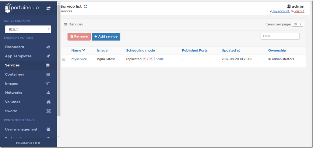Click the sidebar scrollbar down arrow
This screenshot has height=148, width=313.
tap(59, 136)
